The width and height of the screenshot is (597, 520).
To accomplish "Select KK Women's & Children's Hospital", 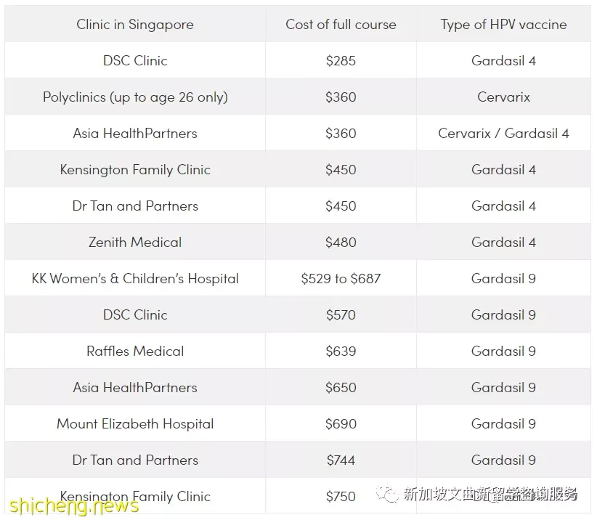I will point(135,278).
